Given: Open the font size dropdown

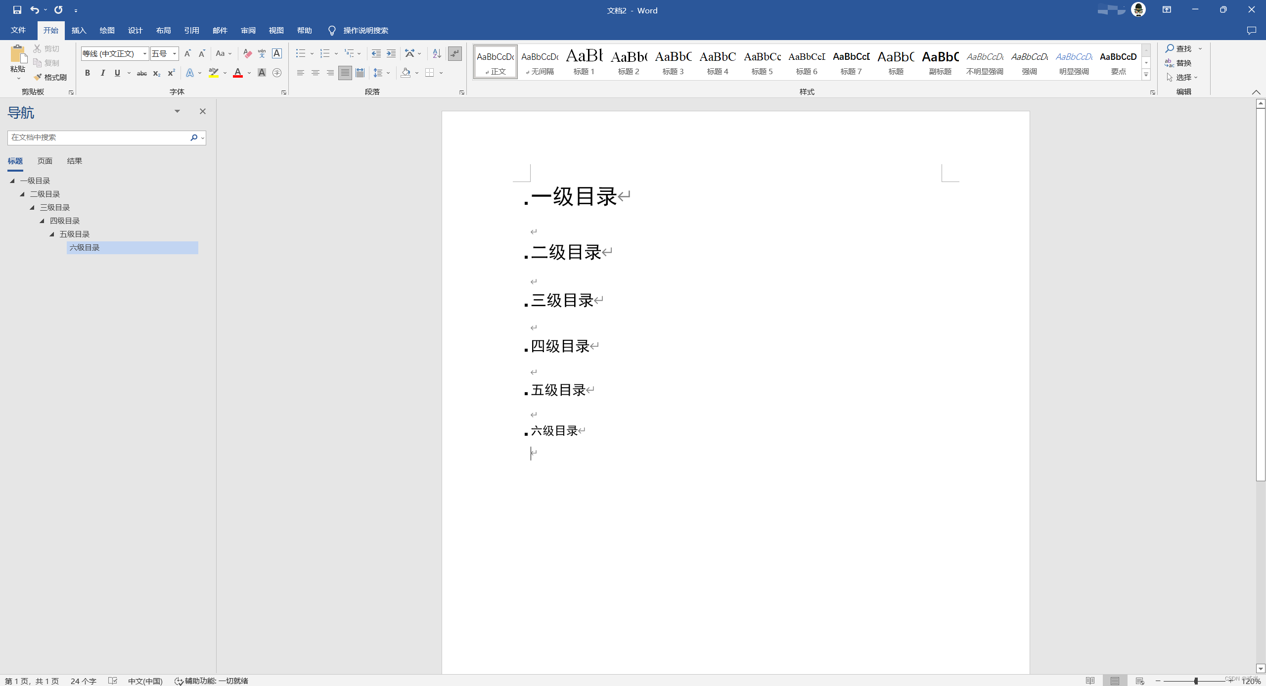Looking at the screenshot, I should [x=175, y=53].
